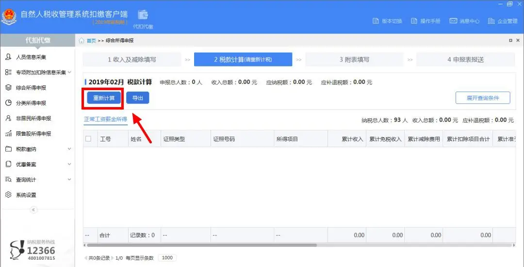Switch to step 3 附表填写

(355, 60)
